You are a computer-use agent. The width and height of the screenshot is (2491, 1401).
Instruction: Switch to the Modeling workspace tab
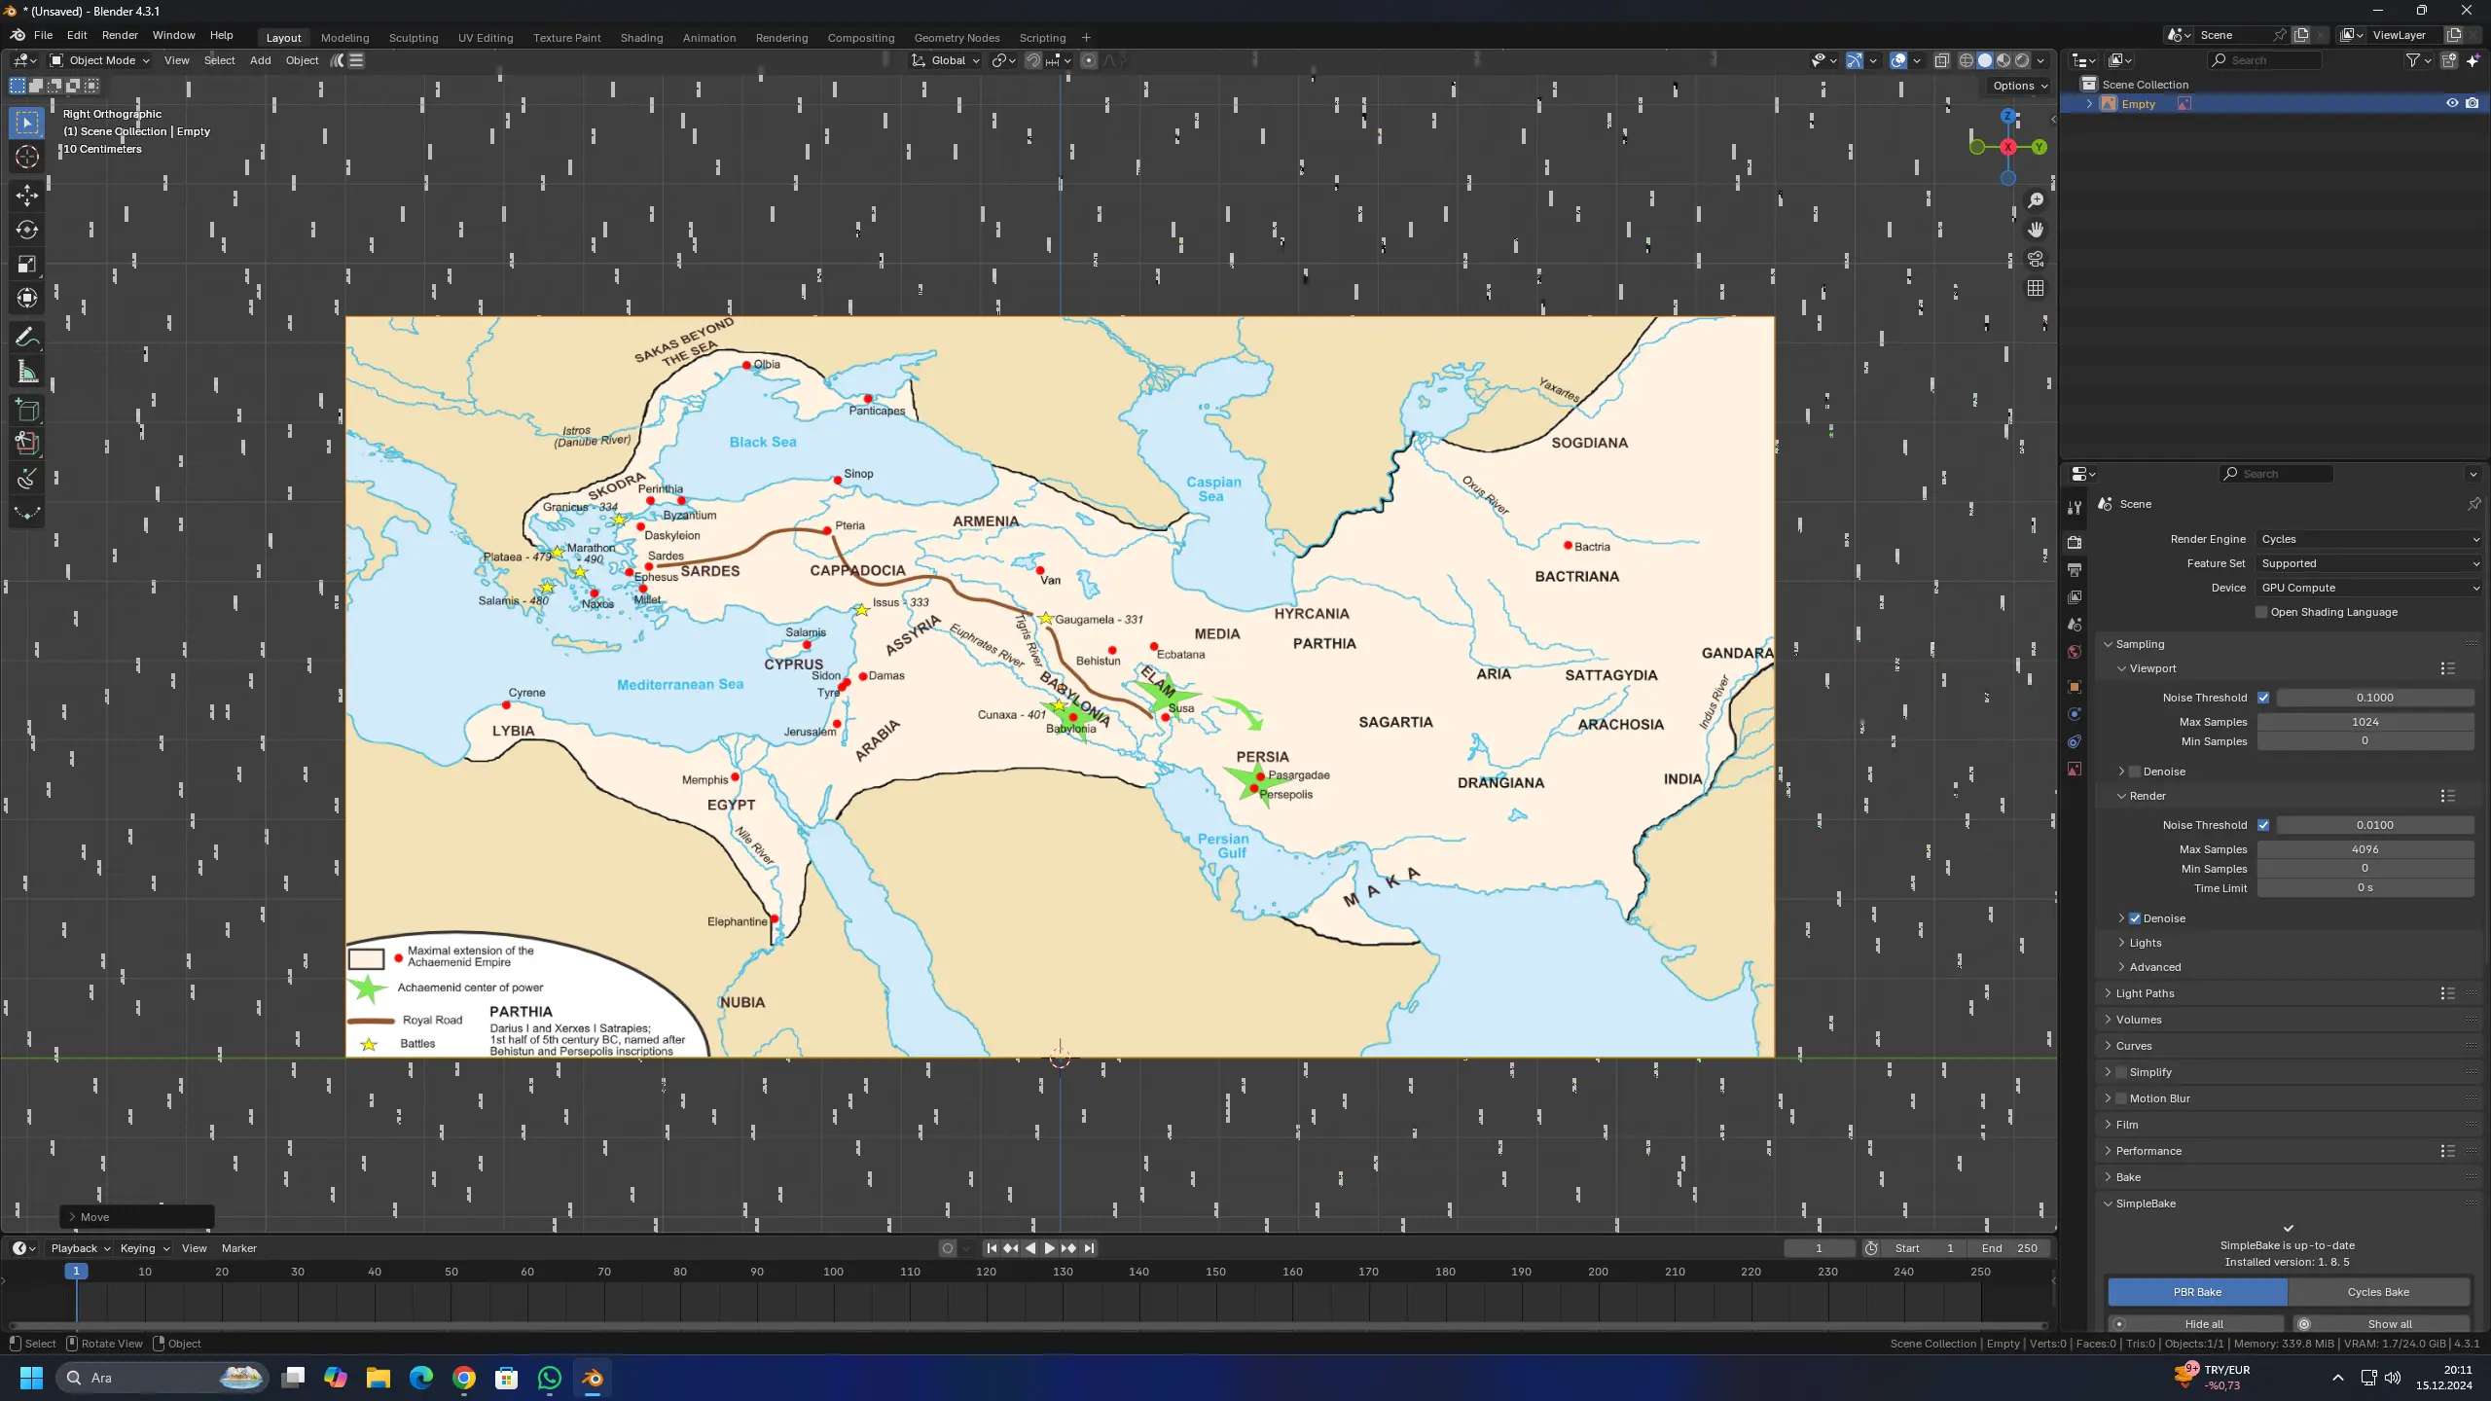(344, 38)
